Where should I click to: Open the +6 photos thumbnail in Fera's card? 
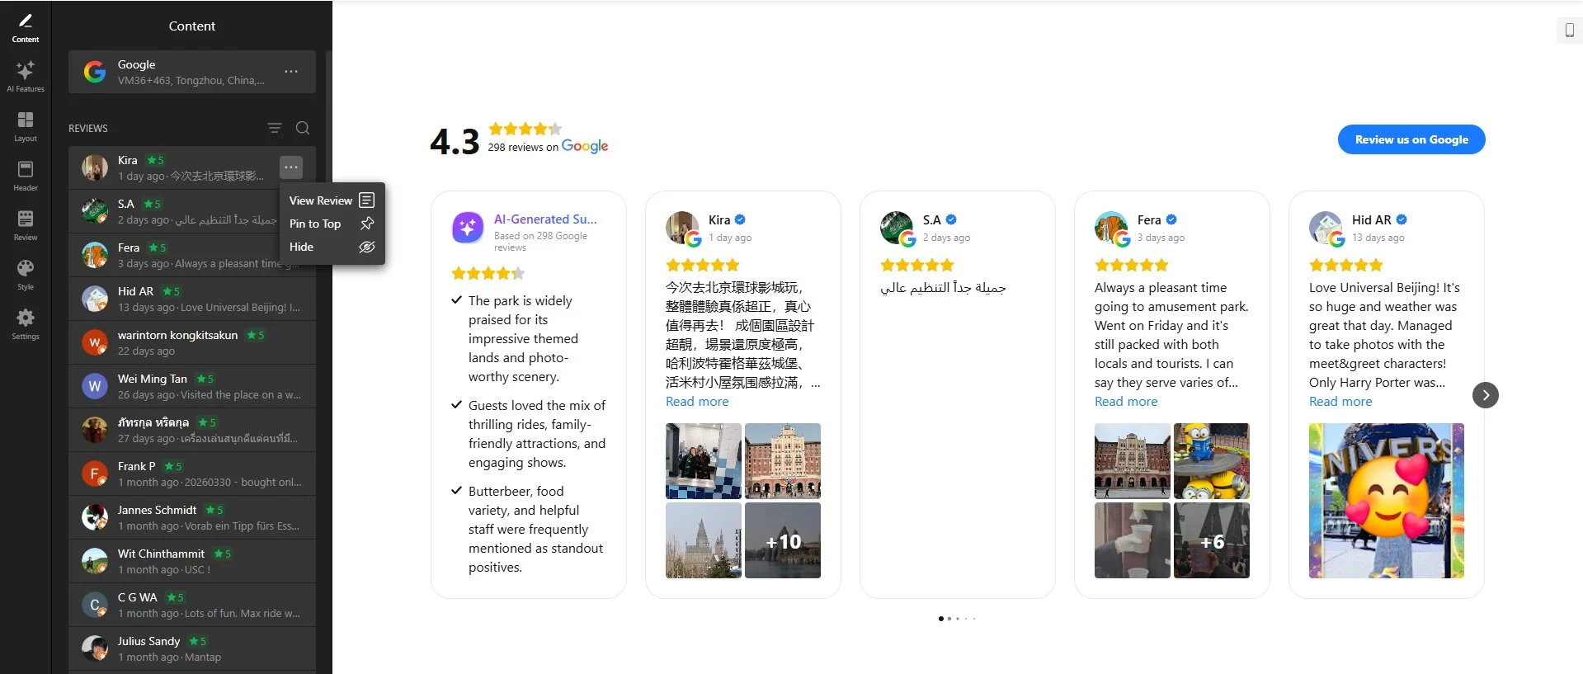coord(1212,540)
